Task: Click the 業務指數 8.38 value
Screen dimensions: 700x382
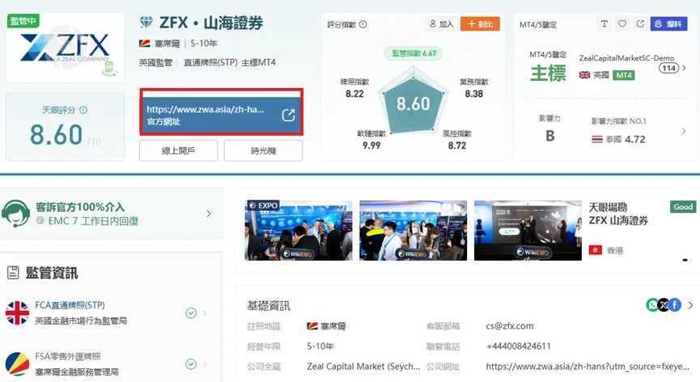Action: pos(473,94)
